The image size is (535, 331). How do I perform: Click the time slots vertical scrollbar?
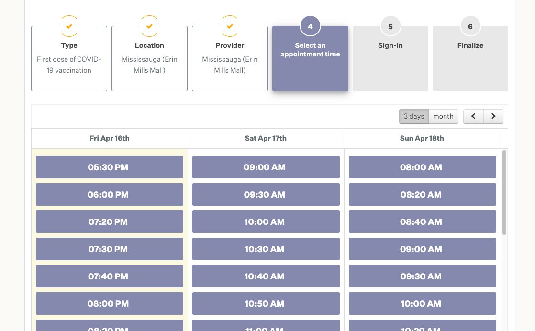[504, 192]
